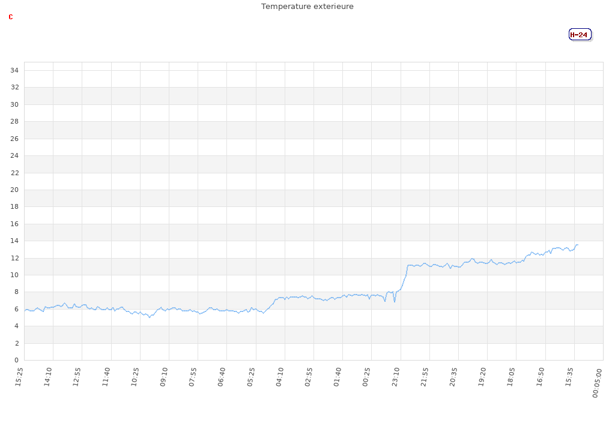Viewport: 615px width, 432px height.
Task: Click the 34 value on the temperature axis
Action: coord(15,70)
